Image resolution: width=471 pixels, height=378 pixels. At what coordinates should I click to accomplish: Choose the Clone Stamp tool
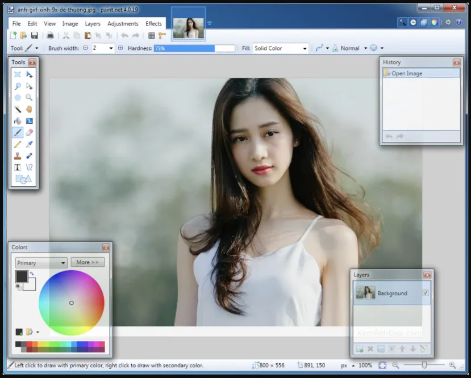(x=18, y=156)
